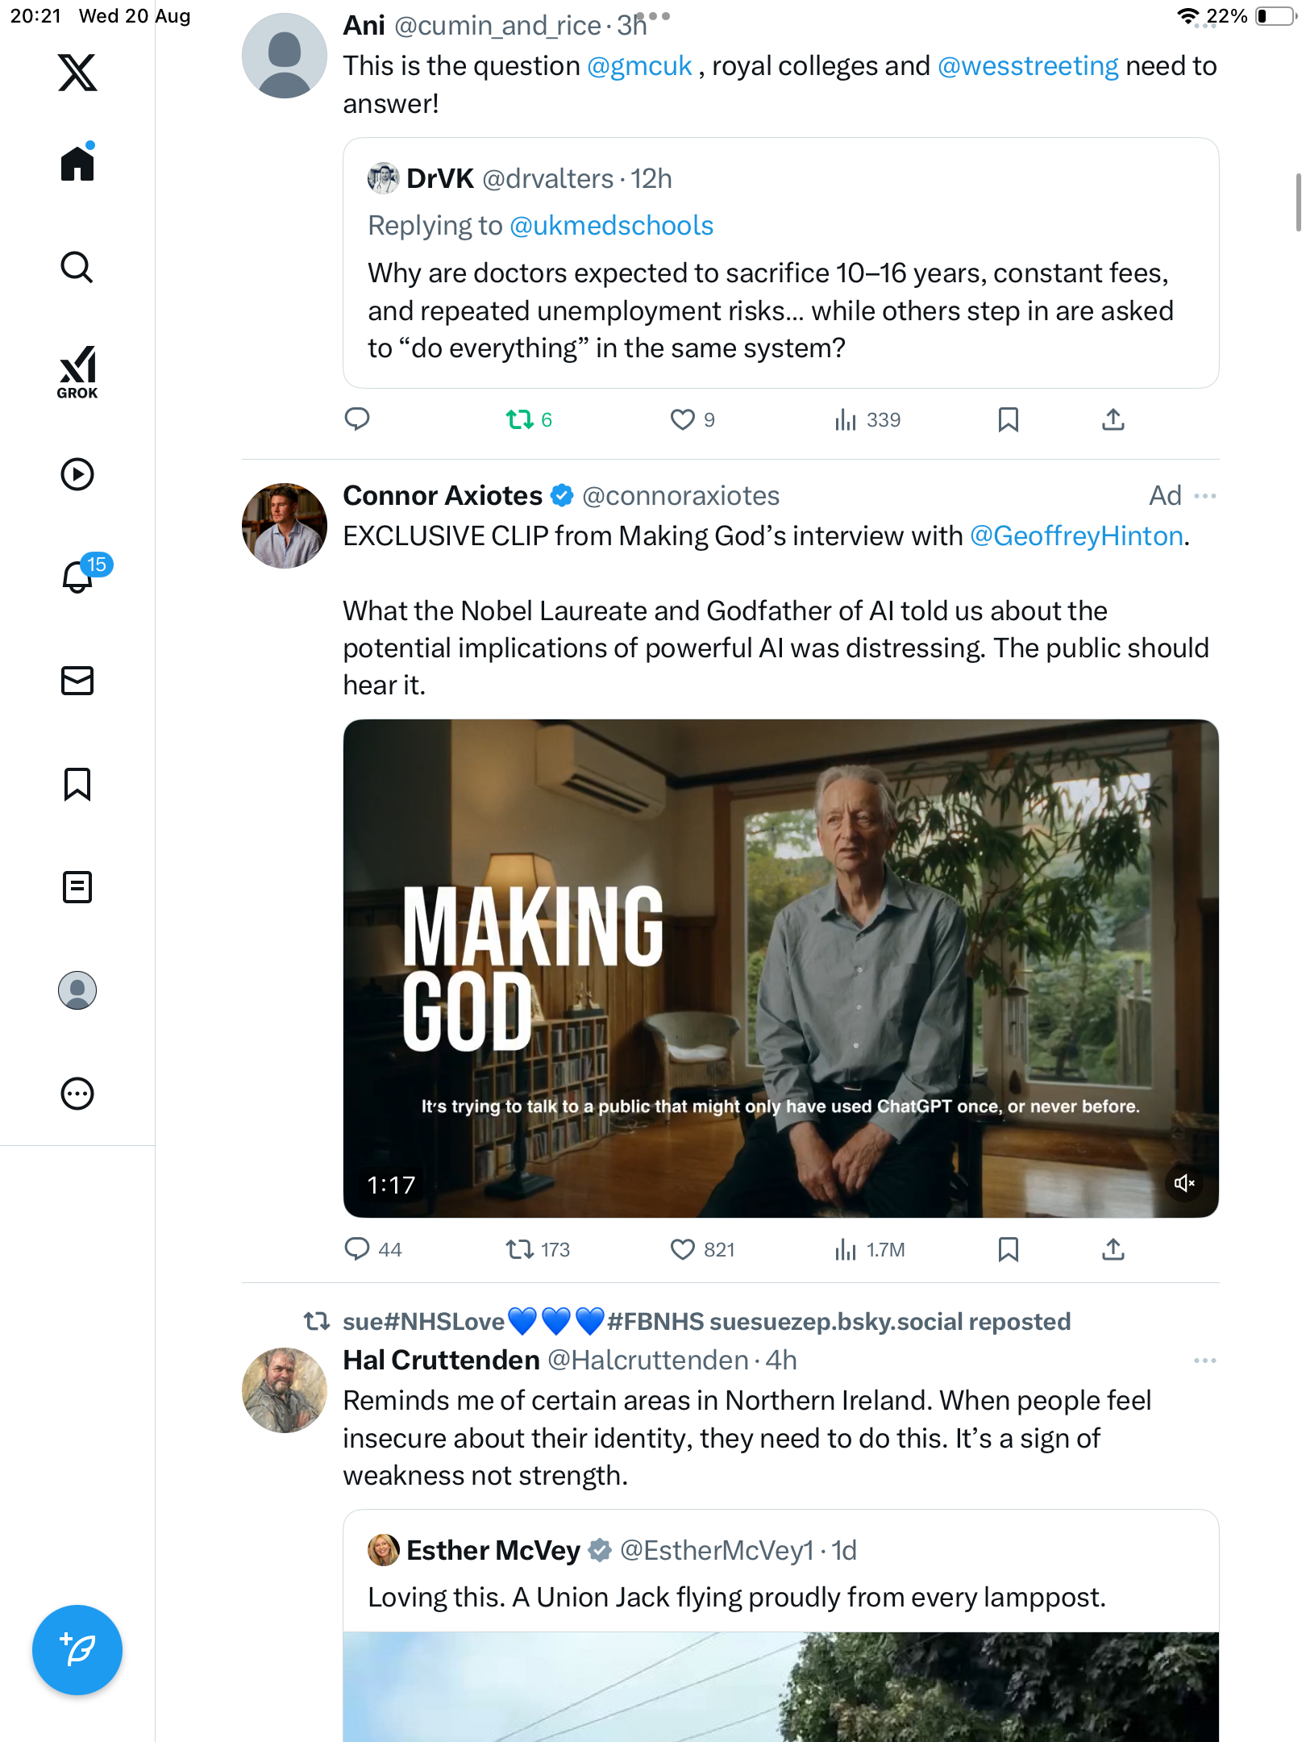Open Grok from the sidebar

(77, 373)
